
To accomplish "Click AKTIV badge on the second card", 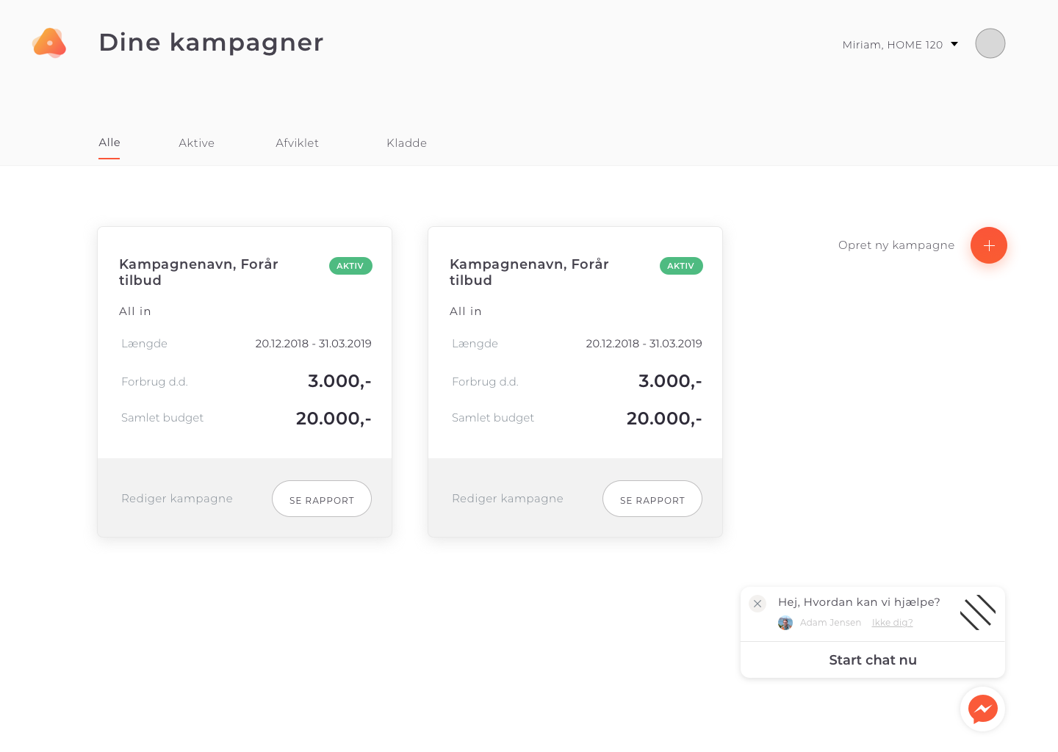I will tap(681, 266).
